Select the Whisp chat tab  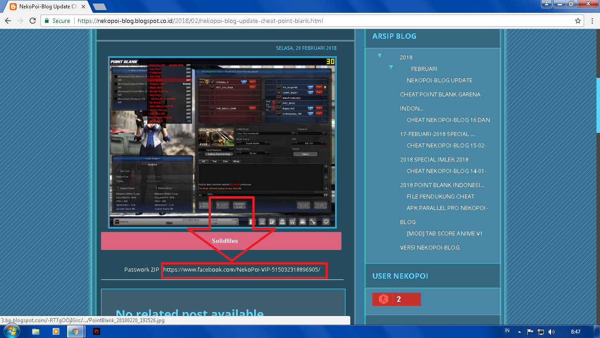pos(236,162)
